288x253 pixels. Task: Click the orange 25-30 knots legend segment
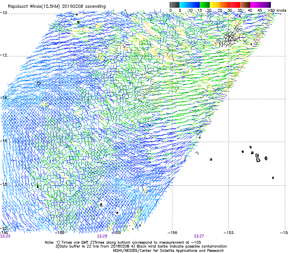pyautogui.click(x=225, y=5)
